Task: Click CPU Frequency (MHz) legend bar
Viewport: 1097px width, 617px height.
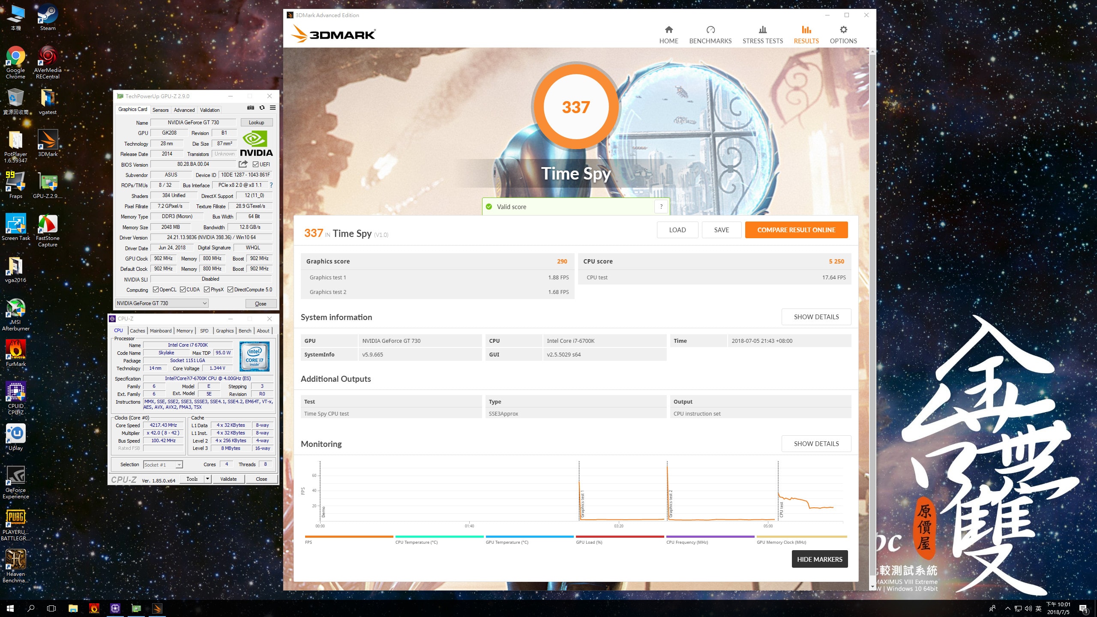Action: click(x=710, y=536)
